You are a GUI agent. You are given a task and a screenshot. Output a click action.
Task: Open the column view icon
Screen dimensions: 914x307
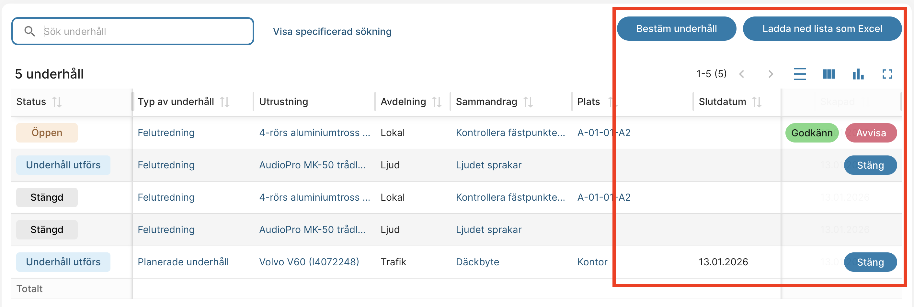pos(829,74)
